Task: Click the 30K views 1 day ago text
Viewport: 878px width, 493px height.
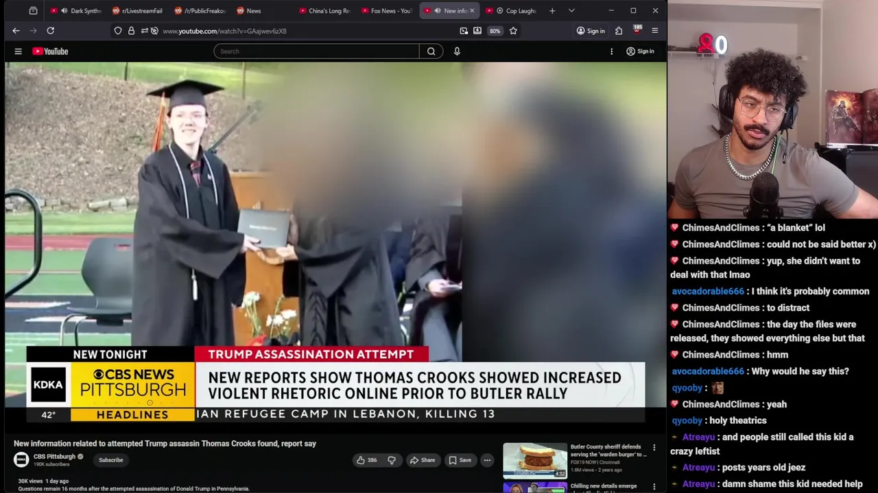Action: tap(43, 481)
